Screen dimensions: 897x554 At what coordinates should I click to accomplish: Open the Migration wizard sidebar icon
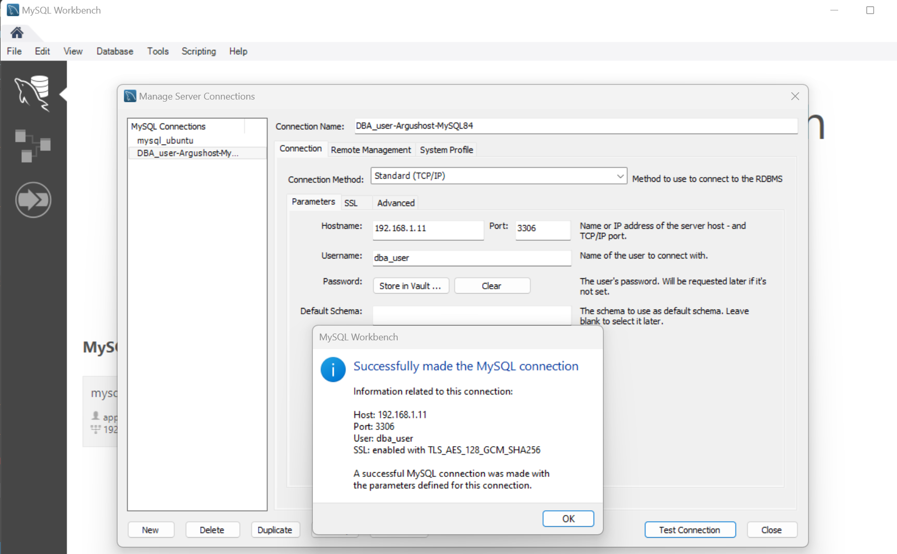coord(33,200)
